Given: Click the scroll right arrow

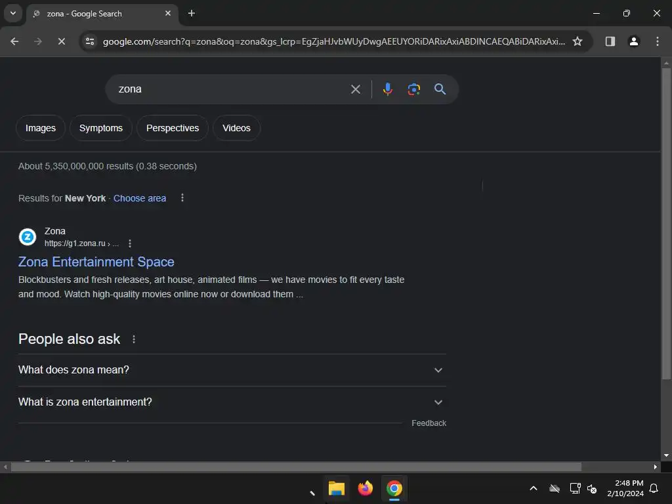Looking at the screenshot, I should coord(655,467).
